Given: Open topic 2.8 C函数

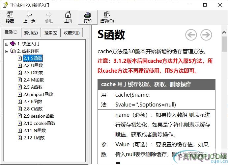Looking at the screenshot, I should click(x=33, y=109).
